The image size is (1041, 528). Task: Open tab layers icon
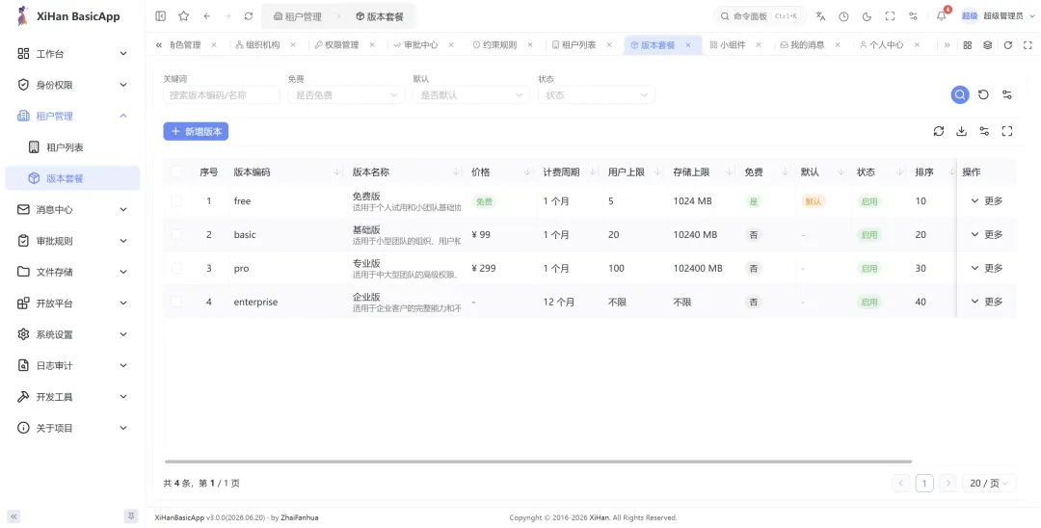(x=987, y=45)
